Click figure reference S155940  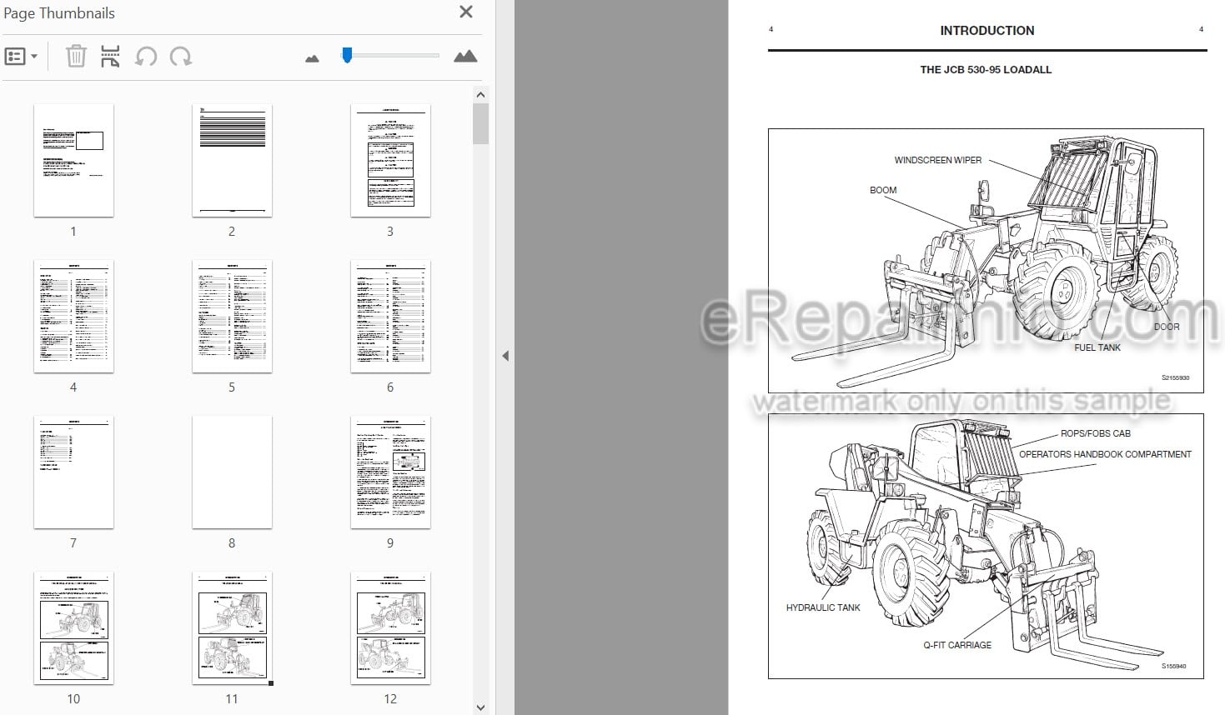1173,666
